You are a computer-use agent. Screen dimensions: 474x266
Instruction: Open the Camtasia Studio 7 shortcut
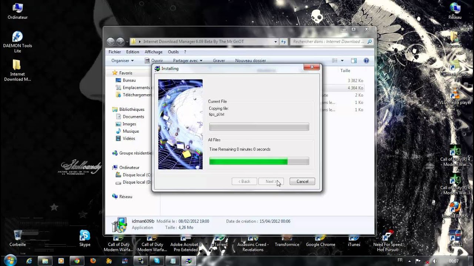point(455,71)
